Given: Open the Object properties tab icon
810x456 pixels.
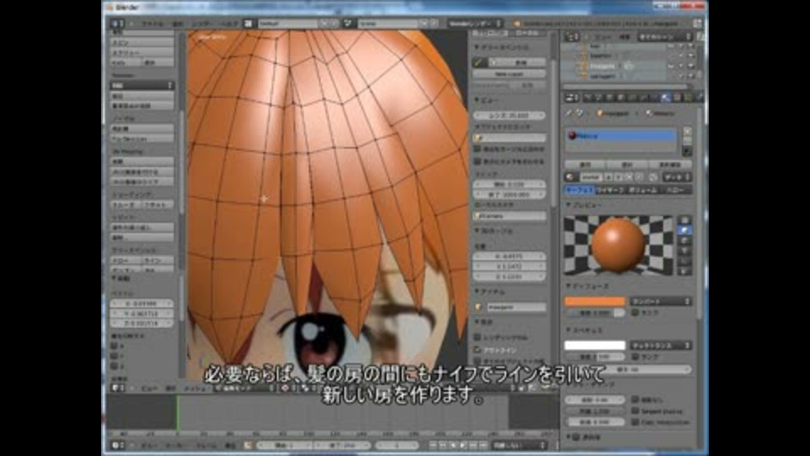Looking at the screenshot, I should point(621,97).
